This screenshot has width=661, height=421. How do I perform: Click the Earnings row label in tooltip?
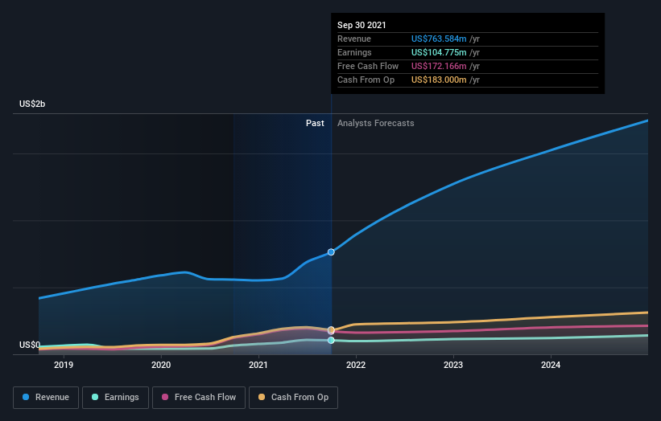[354, 52]
